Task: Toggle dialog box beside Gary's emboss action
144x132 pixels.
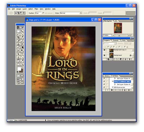Action: (x=107, y=81)
